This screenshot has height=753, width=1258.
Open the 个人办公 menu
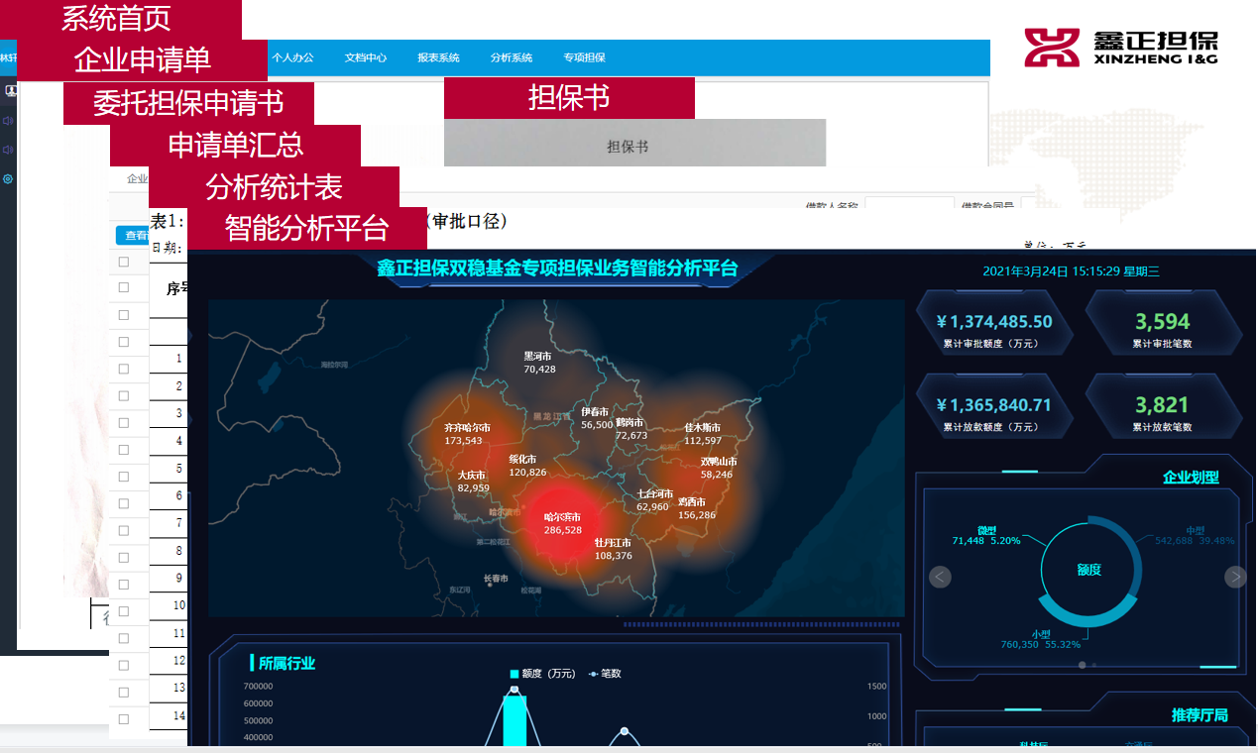click(292, 57)
